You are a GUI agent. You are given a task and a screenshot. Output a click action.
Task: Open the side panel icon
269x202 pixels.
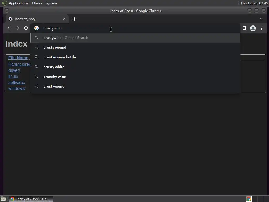[245, 28]
